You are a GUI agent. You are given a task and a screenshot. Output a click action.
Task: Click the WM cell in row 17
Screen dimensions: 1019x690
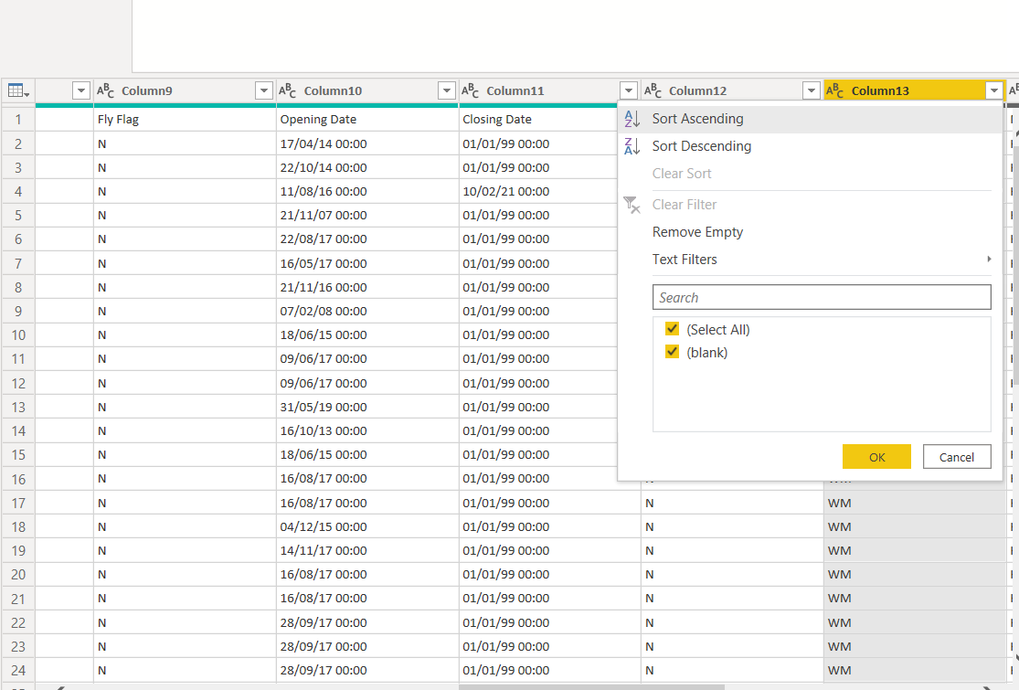pyautogui.click(x=915, y=503)
